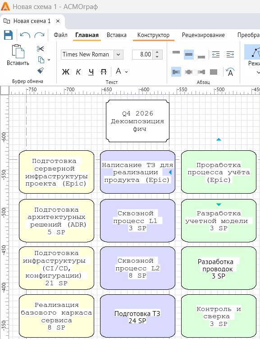Select the Подготовка серверной инфраструктуры block
The height and width of the screenshot is (339, 260).
tap(56, 172)
